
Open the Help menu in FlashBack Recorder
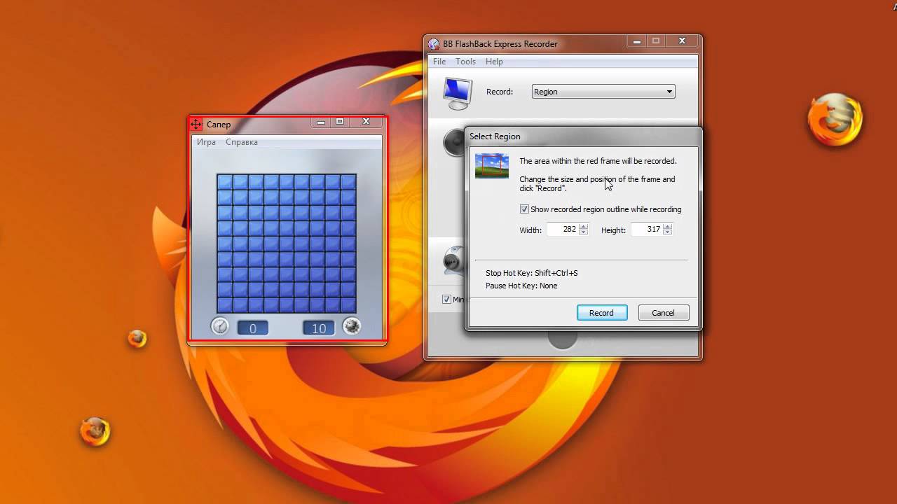tap(494, 62)
